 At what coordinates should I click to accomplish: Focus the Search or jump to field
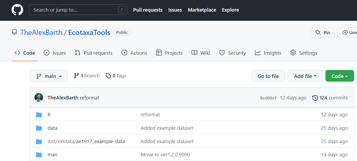click(x=75, y=10)
